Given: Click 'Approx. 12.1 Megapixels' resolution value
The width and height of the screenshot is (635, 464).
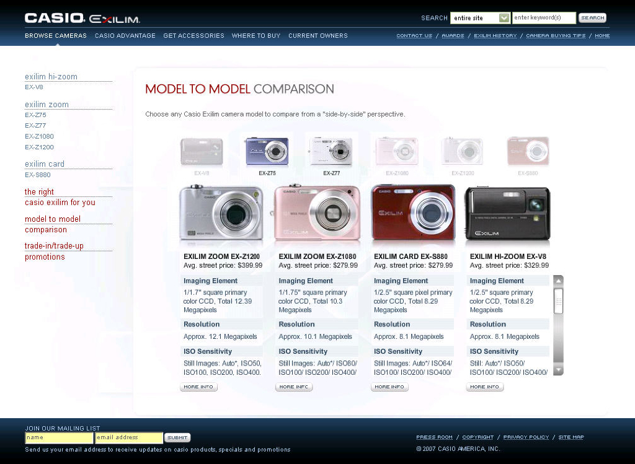Looking at the screenshot, I should click(x=220, y=336).
